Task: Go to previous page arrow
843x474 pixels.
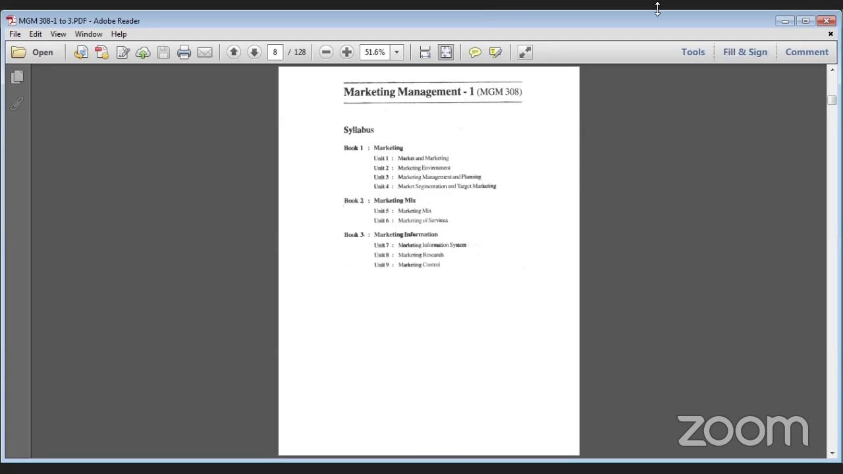Action: tap(233, 52)
